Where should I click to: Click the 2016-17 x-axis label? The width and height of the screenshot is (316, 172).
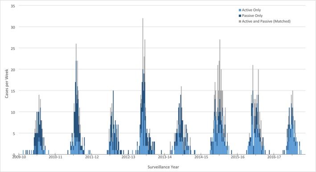(x=274, y=157)
